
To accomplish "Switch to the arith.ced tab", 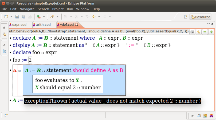I will point(43,25).
